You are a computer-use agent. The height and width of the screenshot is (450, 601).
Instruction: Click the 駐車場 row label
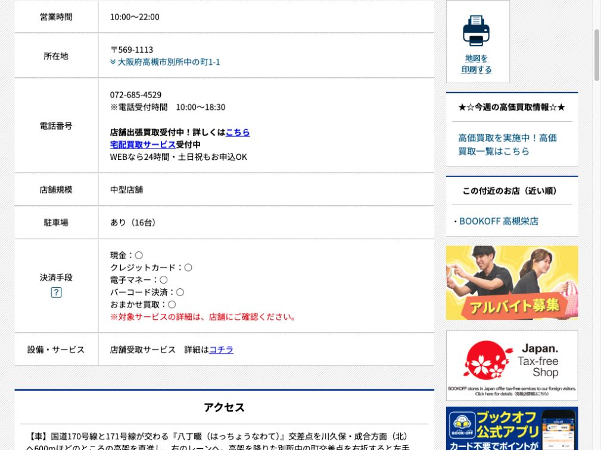coord(56,223)
